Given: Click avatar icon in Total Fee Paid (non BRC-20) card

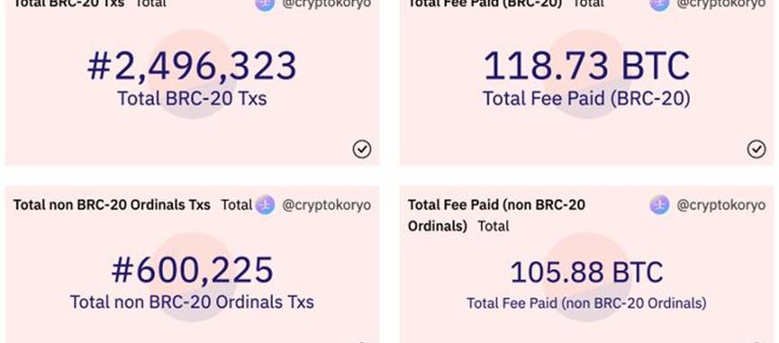Looking at the screenshot, I should pyautogui.click(x=659, y=205).
